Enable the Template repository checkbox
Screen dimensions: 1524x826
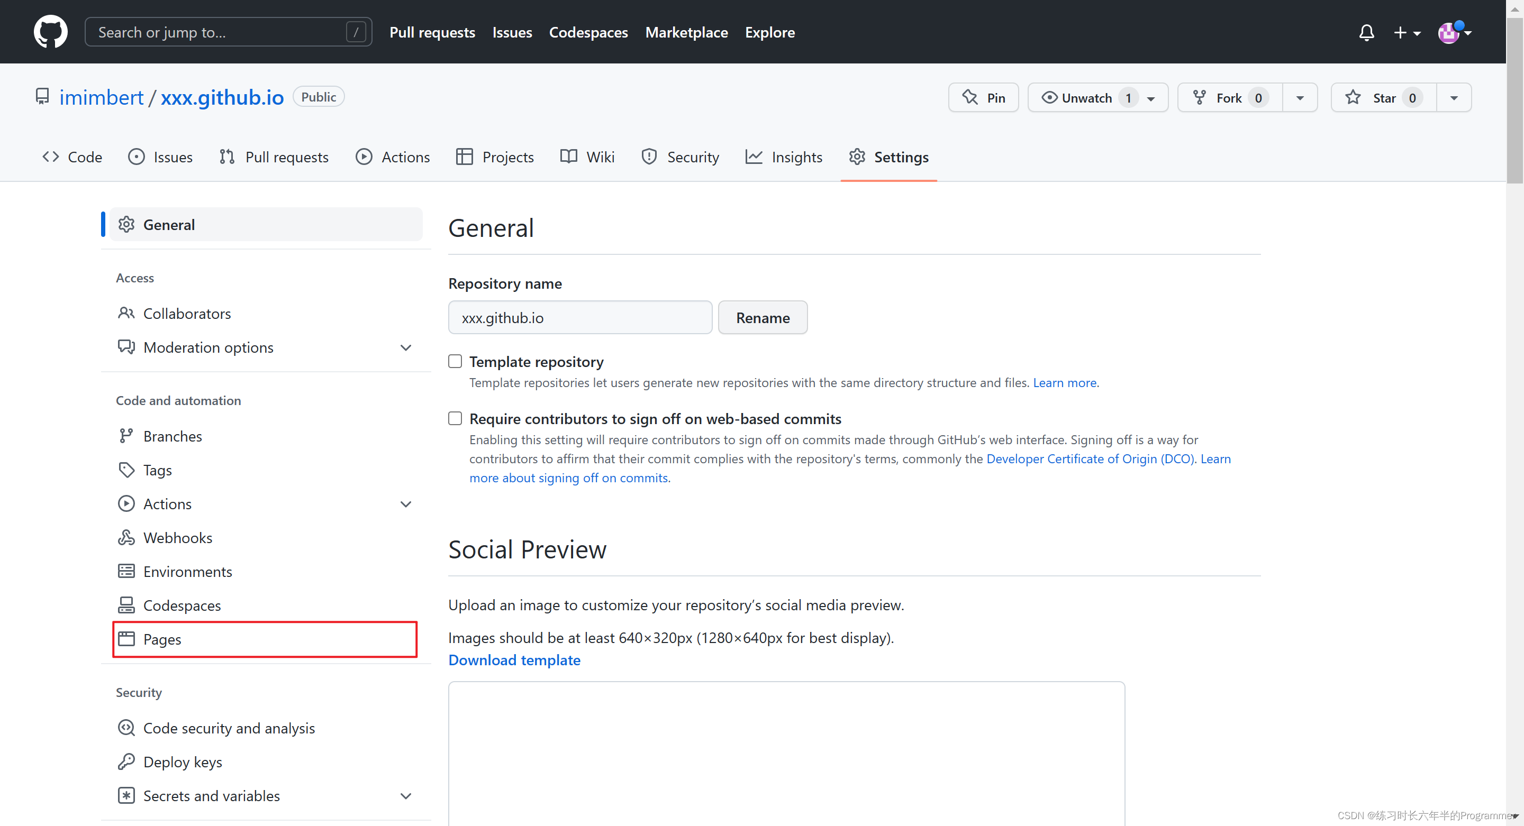click(455, 361)
